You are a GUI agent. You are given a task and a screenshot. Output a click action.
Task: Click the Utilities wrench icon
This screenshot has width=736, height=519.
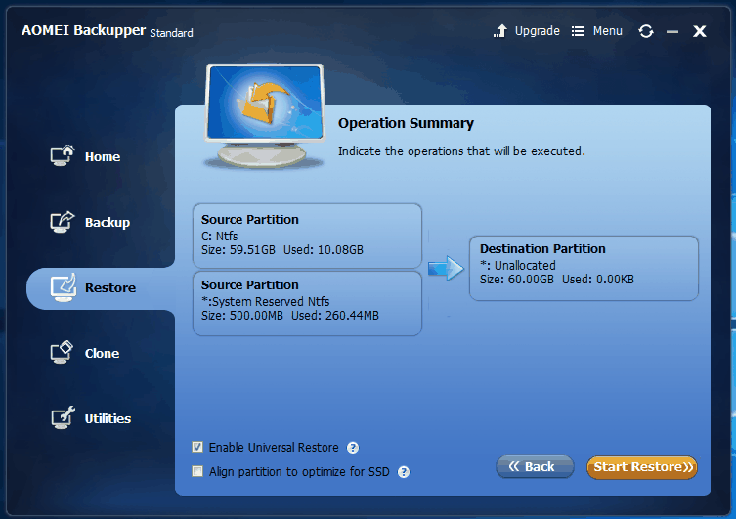[x=63, y=417]
